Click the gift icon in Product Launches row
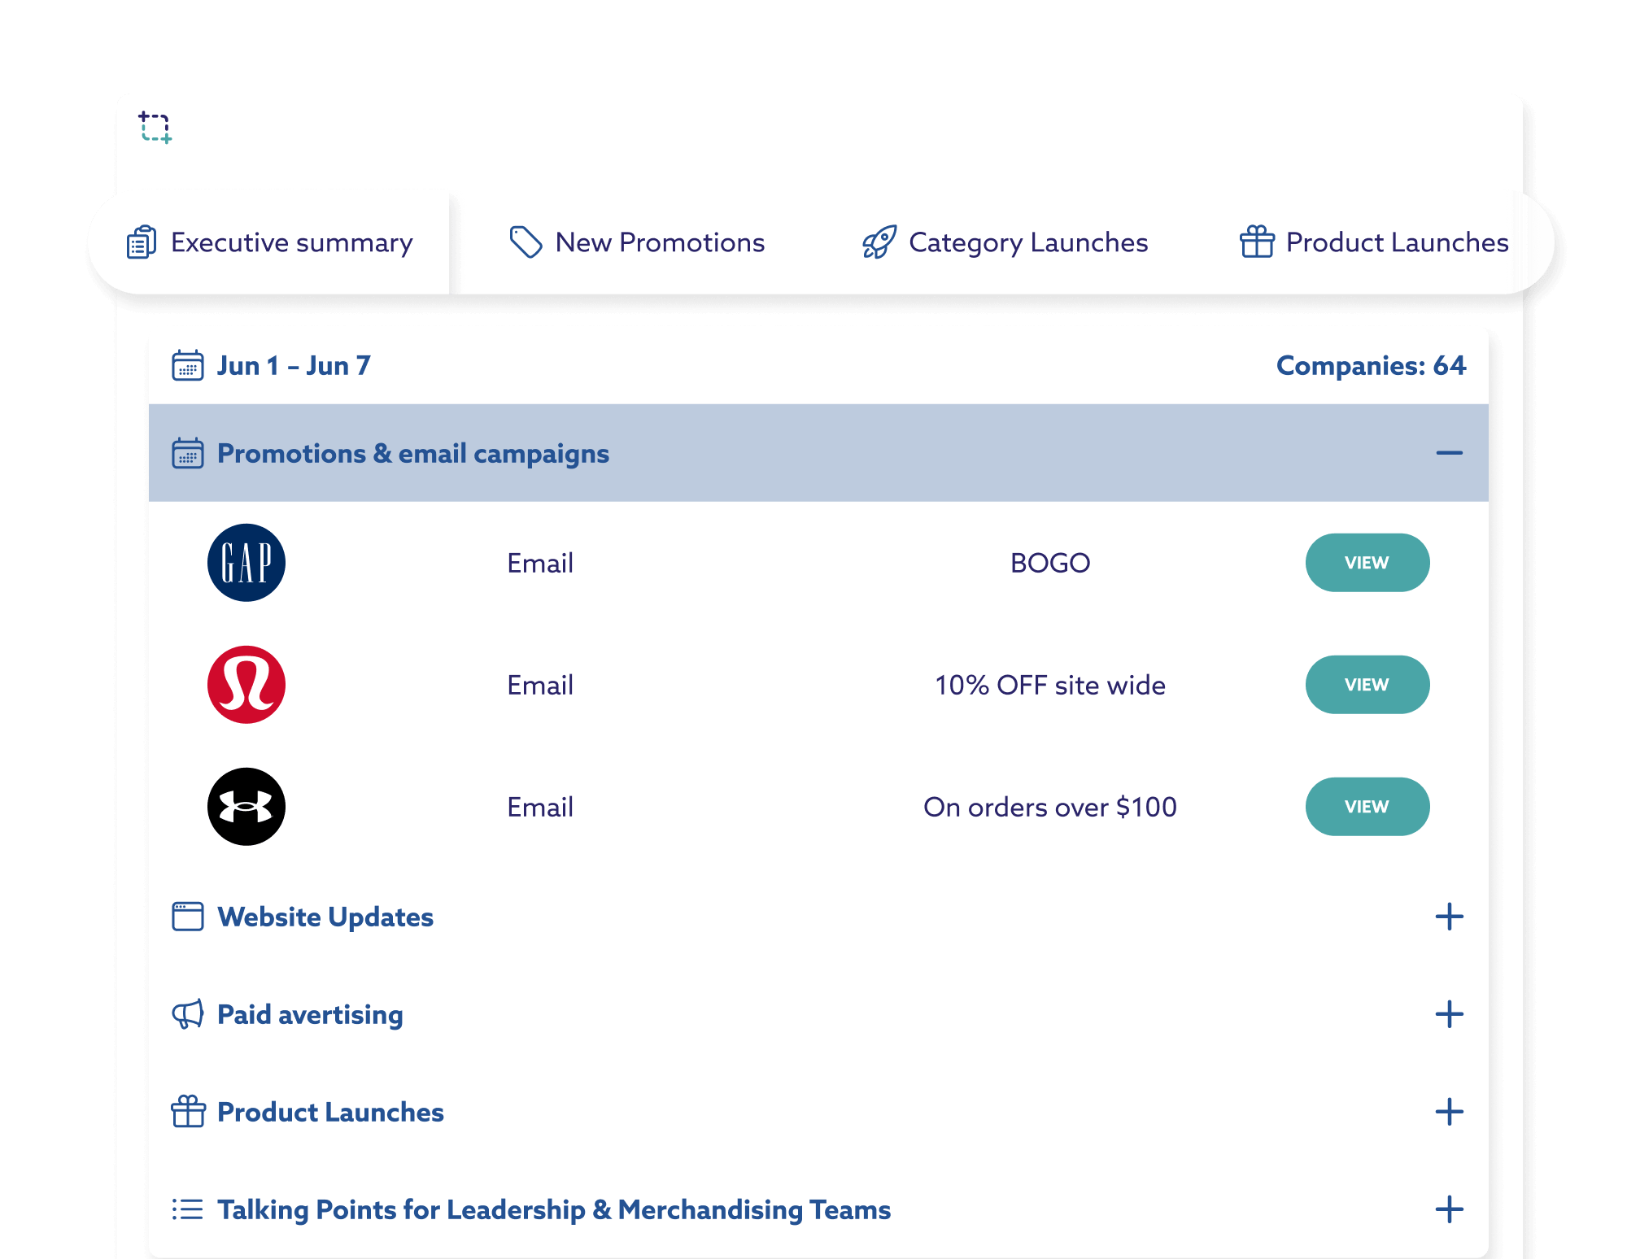1640x1259 pixels. tap(188, 1112)
